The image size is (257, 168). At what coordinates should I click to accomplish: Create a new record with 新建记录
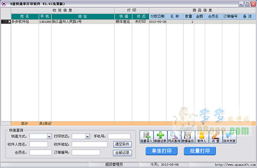pos(160,137)
